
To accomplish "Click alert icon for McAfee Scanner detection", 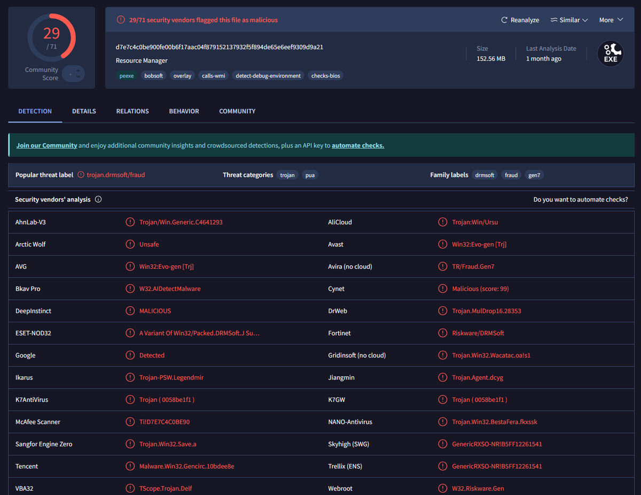I will 130,422.
